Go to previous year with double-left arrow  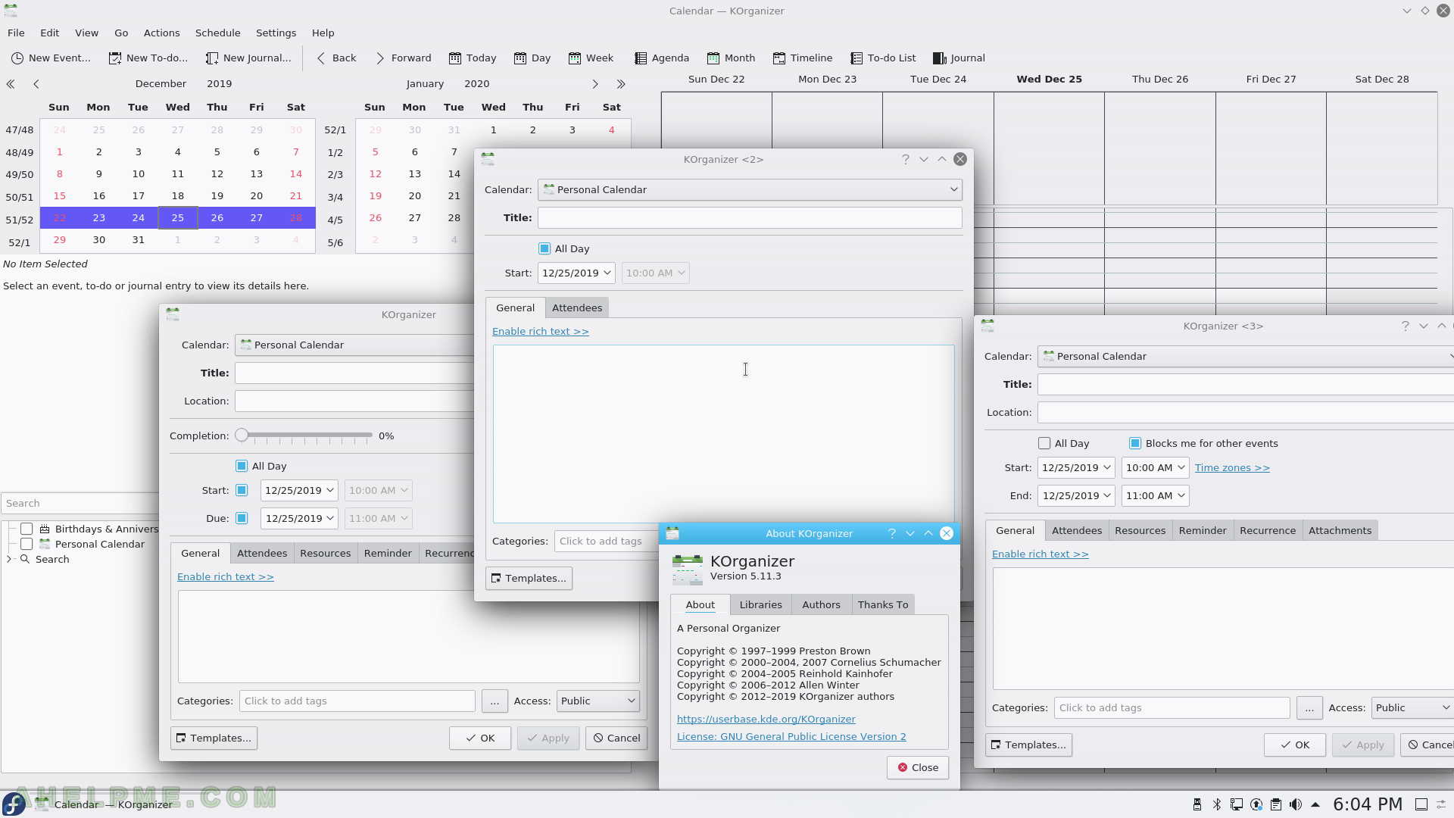click(11, 84)
